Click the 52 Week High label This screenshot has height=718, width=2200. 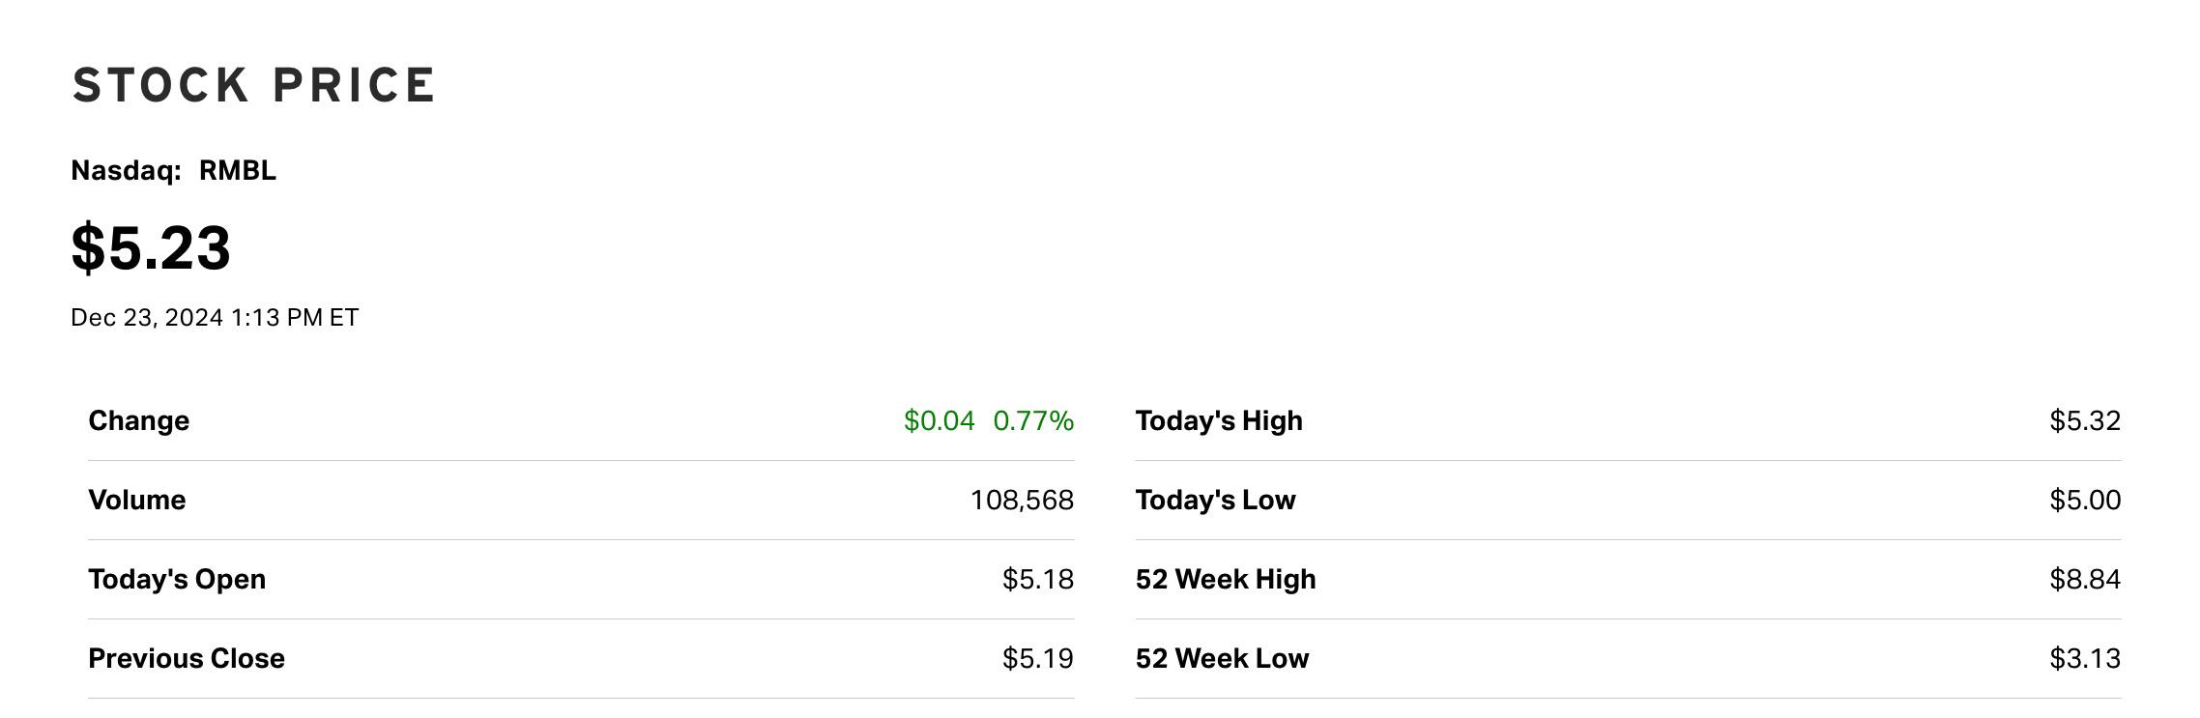click(1226, 580)
